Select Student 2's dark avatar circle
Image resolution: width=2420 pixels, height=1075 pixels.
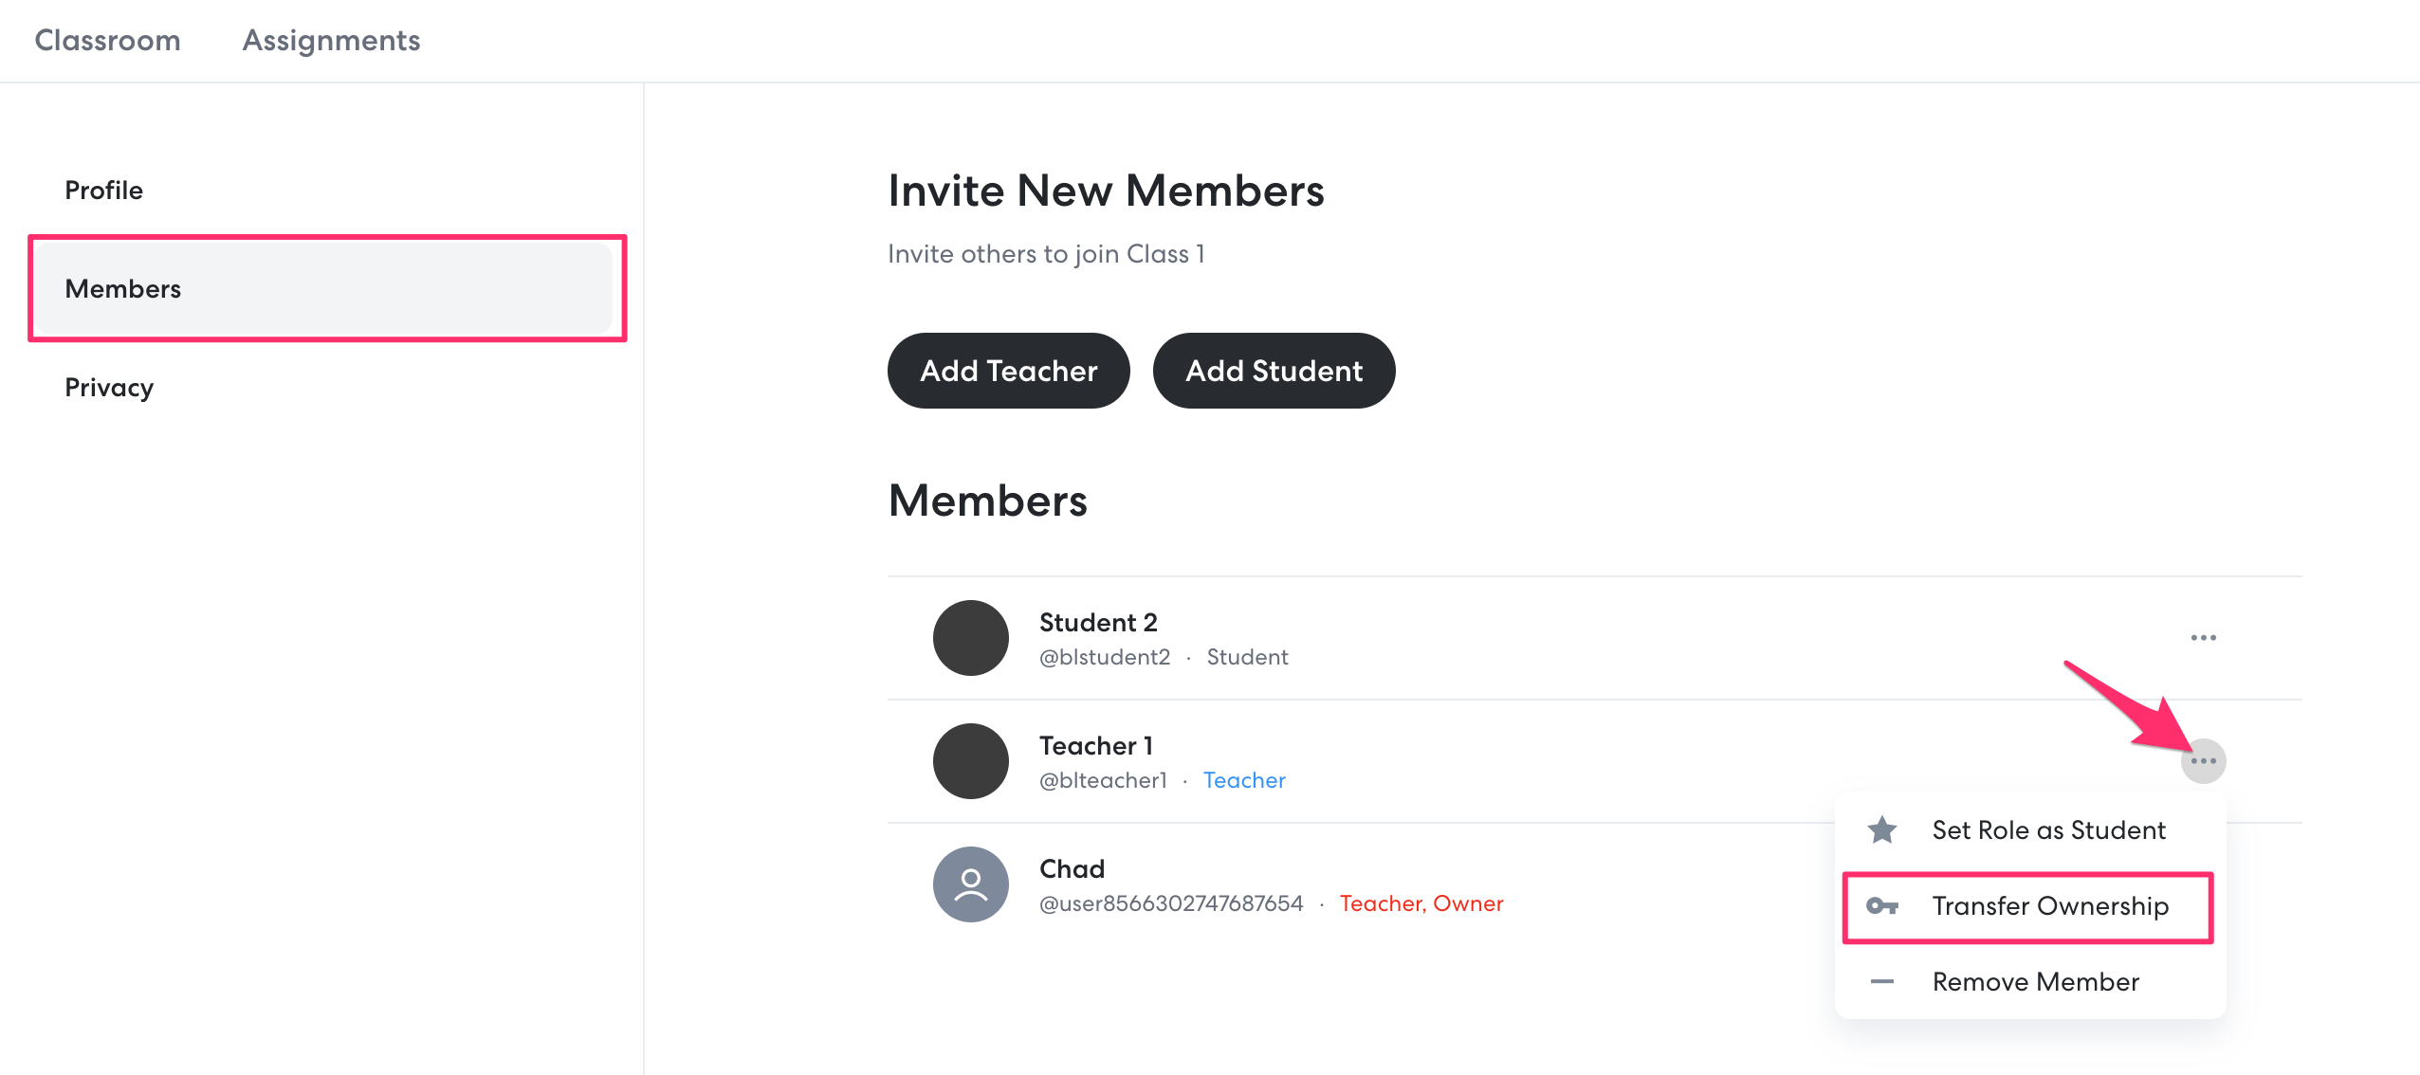[971, 638]
